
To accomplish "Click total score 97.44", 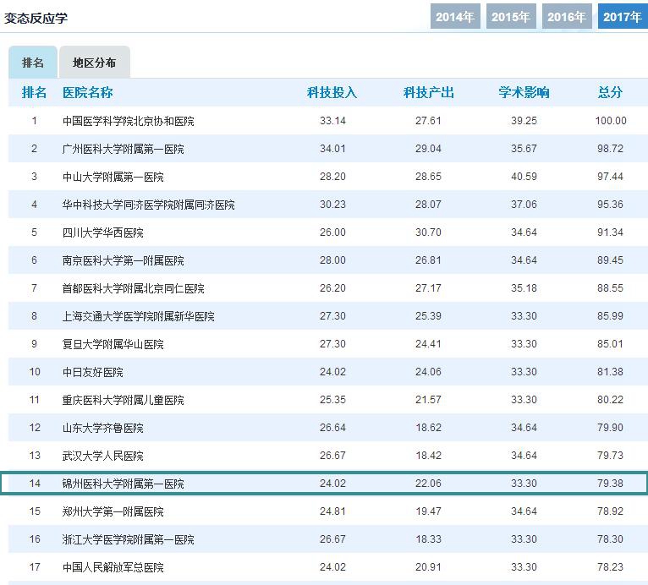I will [x=611, y=177].
